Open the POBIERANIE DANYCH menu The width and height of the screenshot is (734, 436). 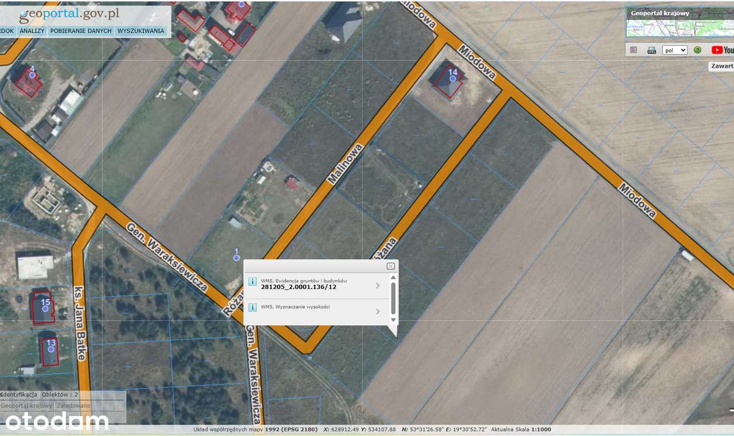[x=81, y=31]
